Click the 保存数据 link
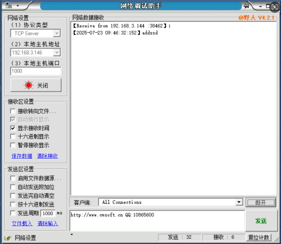This screenshot has height=244, width=281. click(22, 156)
